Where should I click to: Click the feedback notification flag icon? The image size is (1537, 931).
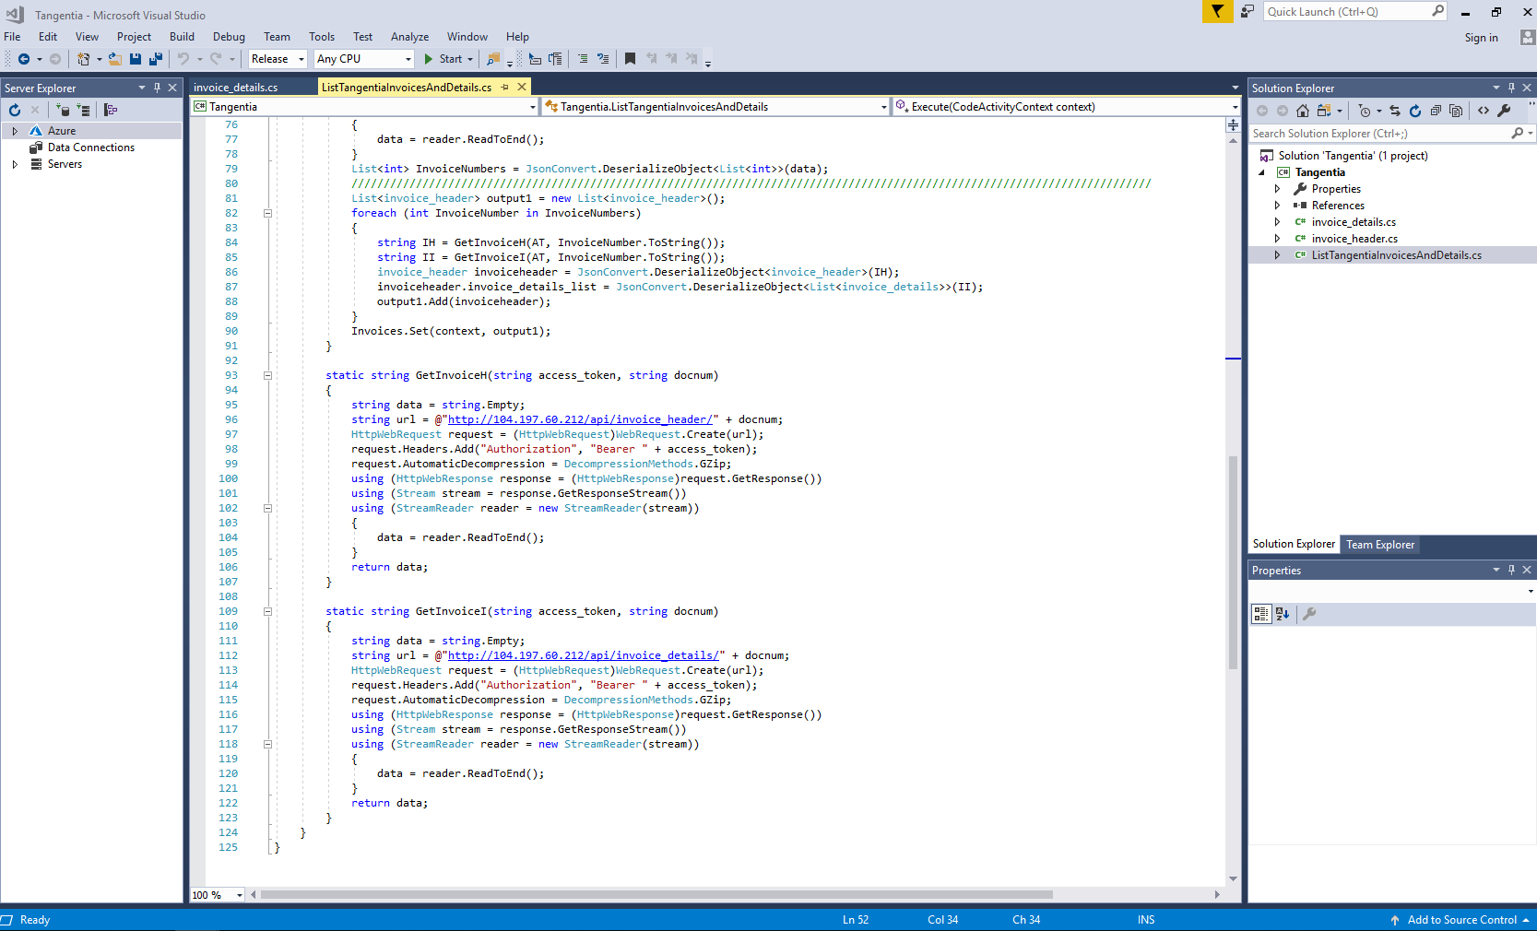coord(1217,12)
